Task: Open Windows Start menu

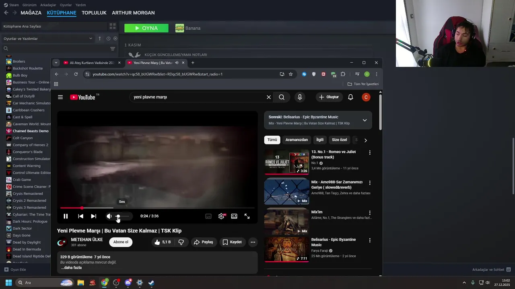Action: coord(8,283)
